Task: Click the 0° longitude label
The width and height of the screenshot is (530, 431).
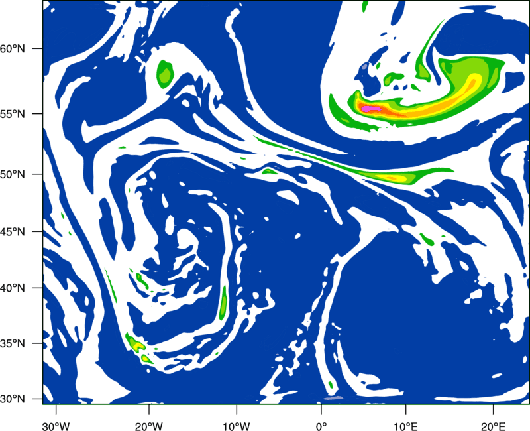Action: (x=321, y=426)
